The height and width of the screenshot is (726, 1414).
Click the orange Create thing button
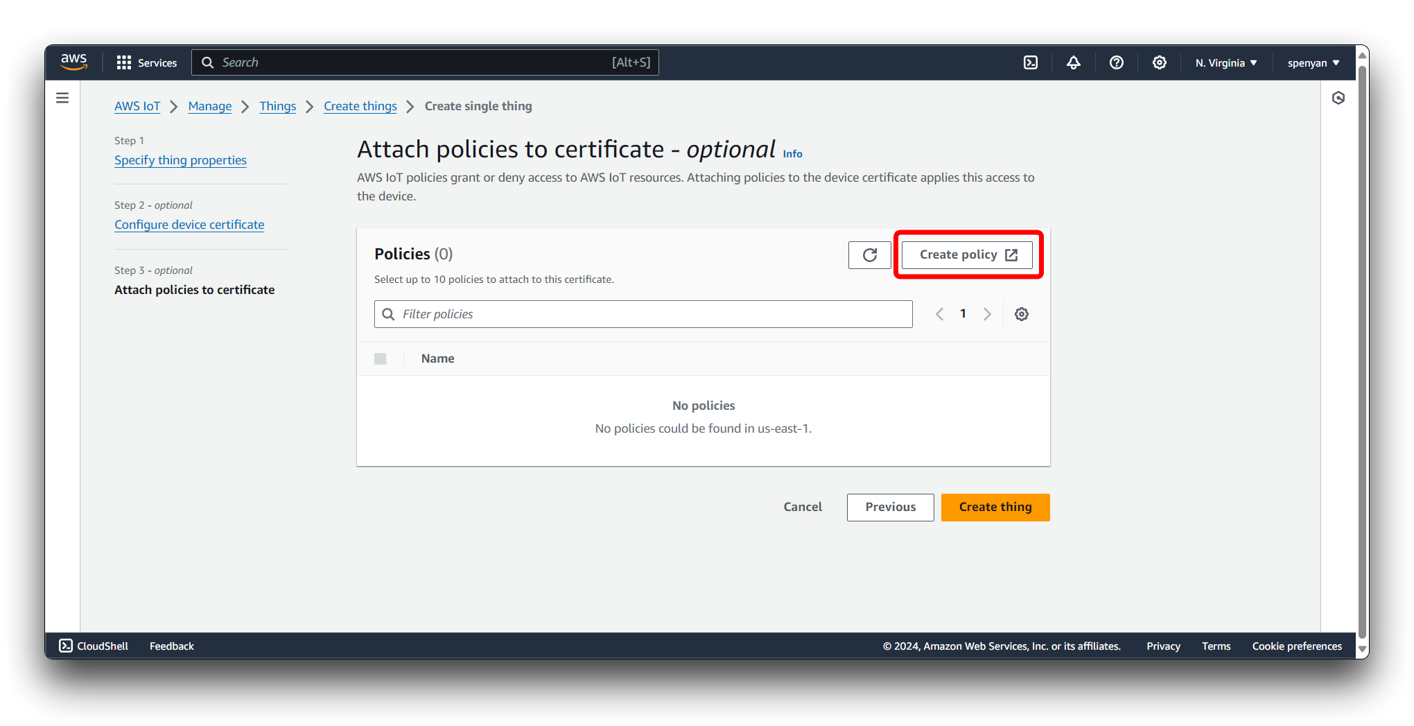click(x=995, y=507)
